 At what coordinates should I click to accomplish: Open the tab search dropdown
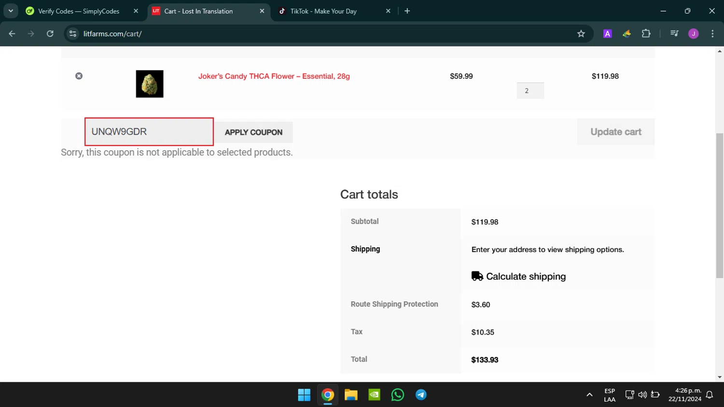pos(11,11)
